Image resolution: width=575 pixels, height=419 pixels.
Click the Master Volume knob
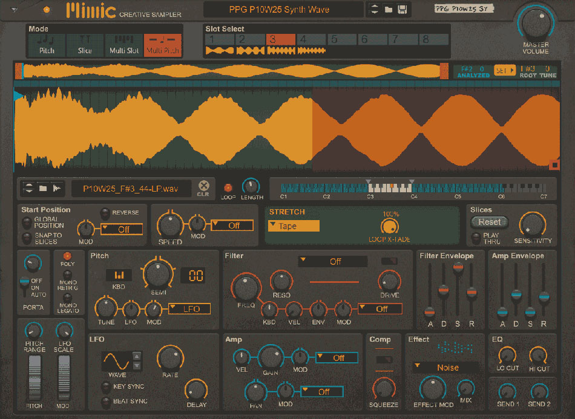coord(536,24)
